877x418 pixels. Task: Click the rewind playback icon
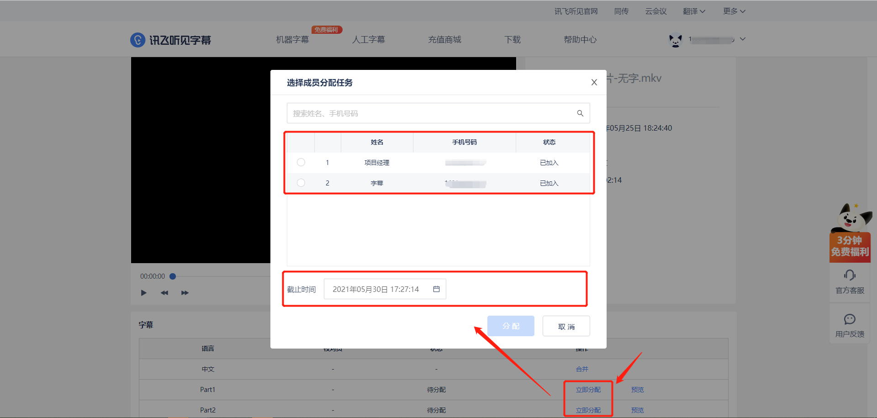[x=164, y=293]
